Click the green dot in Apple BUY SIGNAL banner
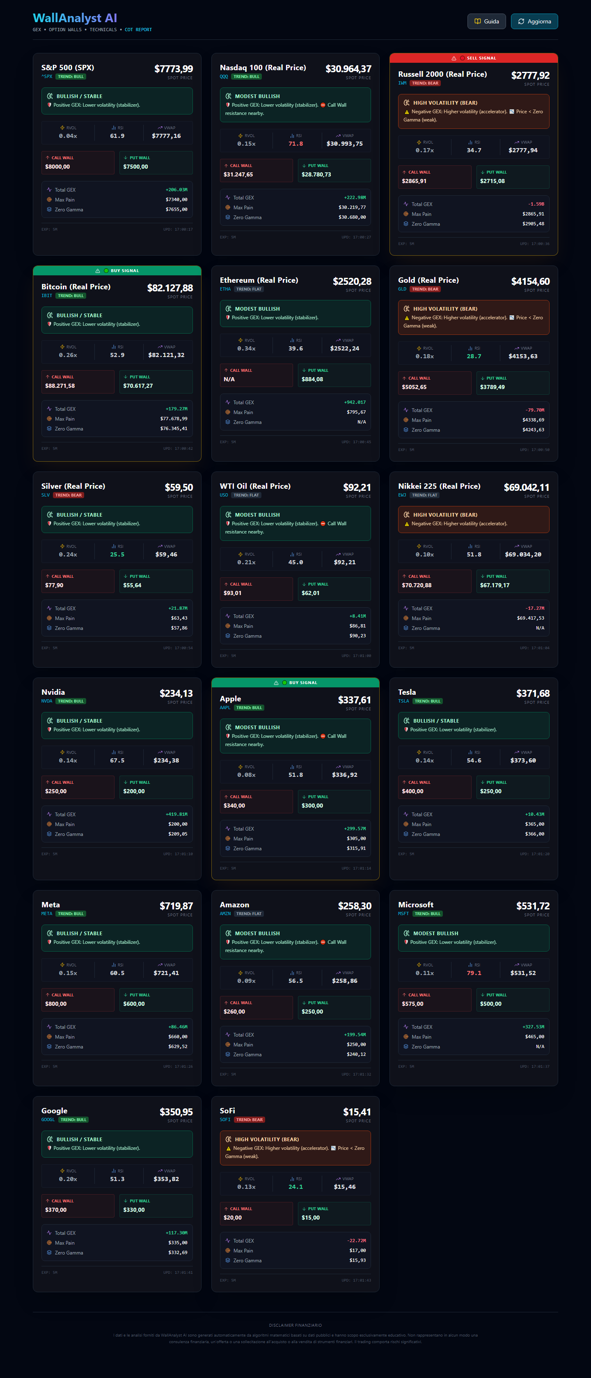Image resolution: width=591 pixels, height=1378 pixels. [x=284, y=682]
